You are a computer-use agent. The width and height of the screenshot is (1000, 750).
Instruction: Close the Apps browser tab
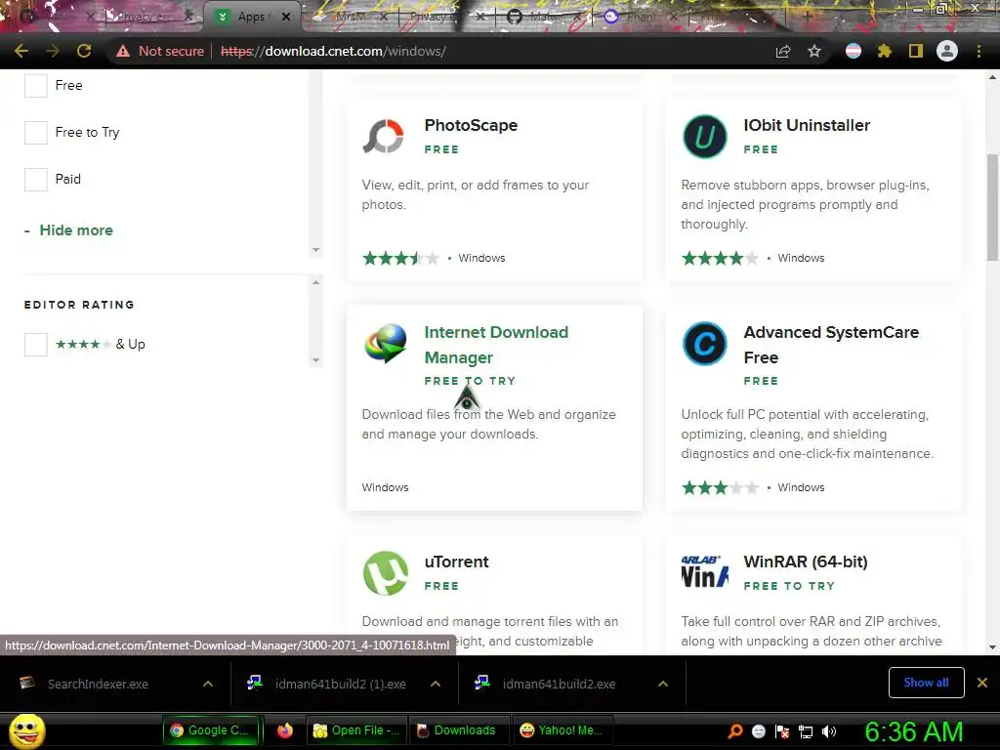(286, 17)
